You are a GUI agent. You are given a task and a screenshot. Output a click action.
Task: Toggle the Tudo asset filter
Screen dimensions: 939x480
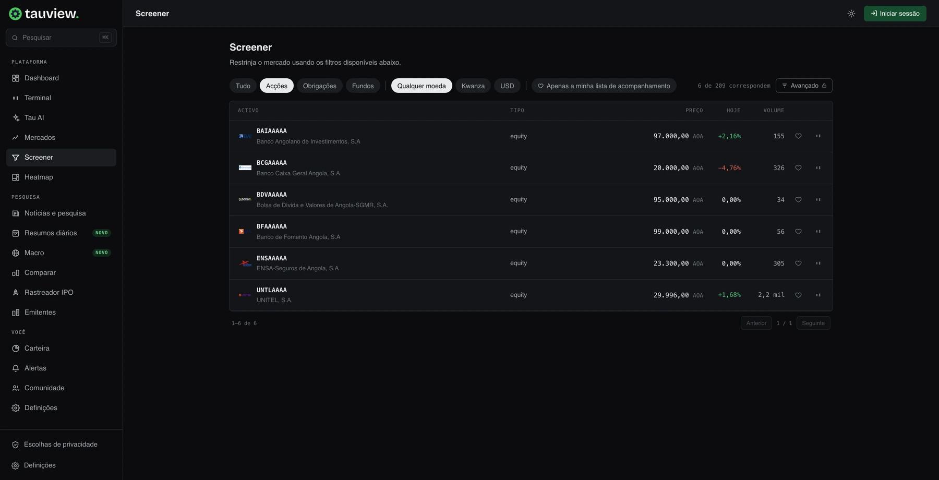[x=243, y=86]
